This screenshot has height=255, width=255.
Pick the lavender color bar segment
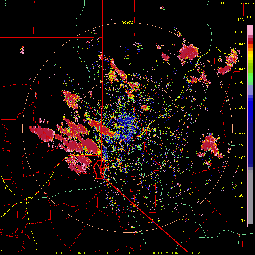click(x=250, y=90)
